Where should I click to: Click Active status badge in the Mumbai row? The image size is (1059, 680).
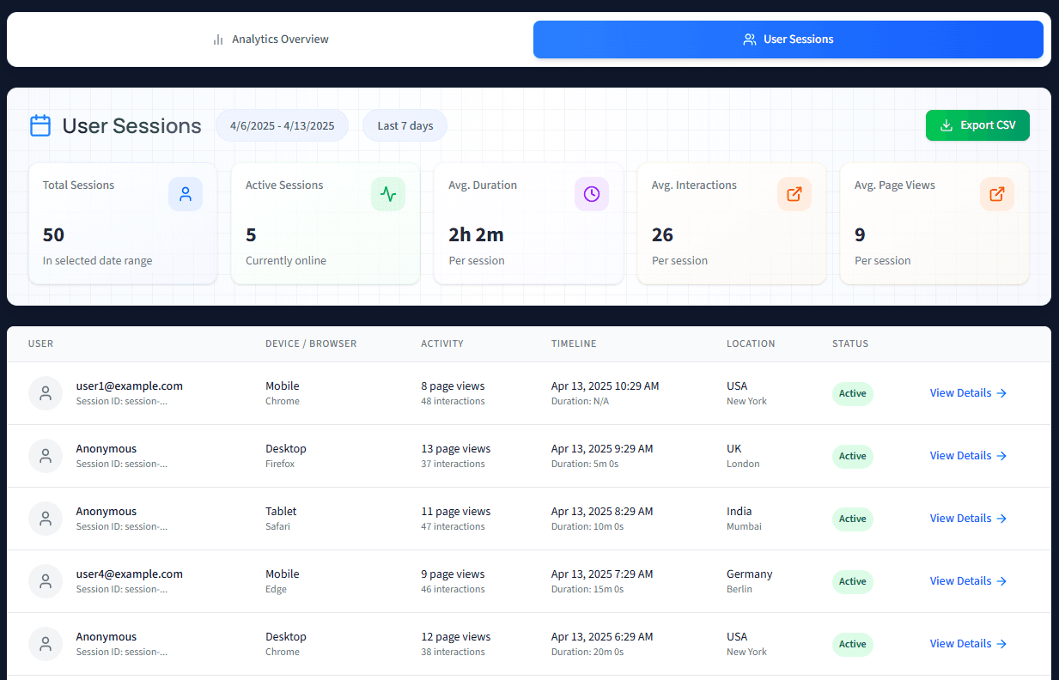(853, 519)
